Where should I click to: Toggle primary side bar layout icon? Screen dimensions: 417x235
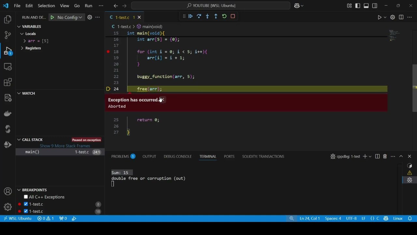(x=358, y=6)
